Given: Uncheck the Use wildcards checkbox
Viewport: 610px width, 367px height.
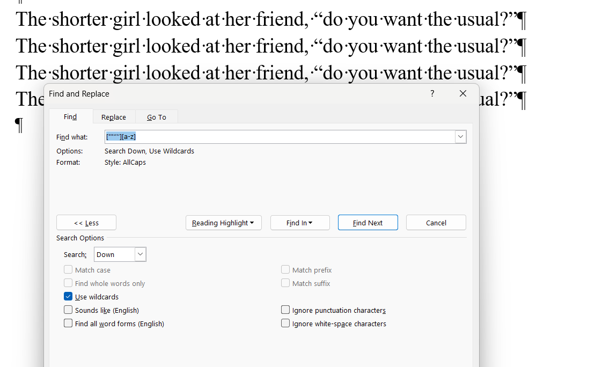Looking at the screenshot, I should click(x=68, y=297).
